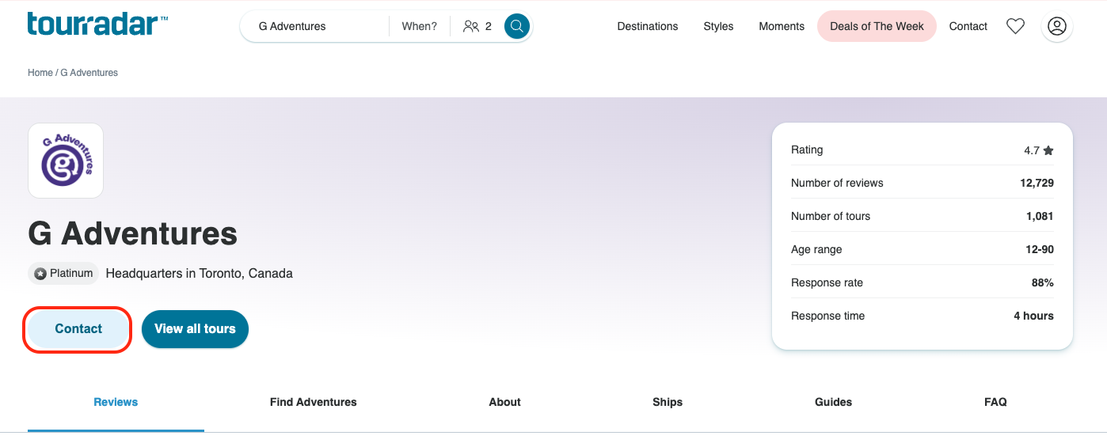Open Deals of The Week
Screen dimensions: 1107x447
click(x=877, y=26)
